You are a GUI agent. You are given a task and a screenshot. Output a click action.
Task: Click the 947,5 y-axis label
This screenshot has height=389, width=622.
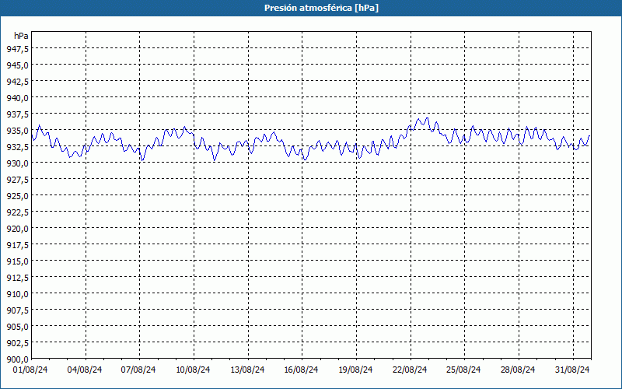pos(17,48)
